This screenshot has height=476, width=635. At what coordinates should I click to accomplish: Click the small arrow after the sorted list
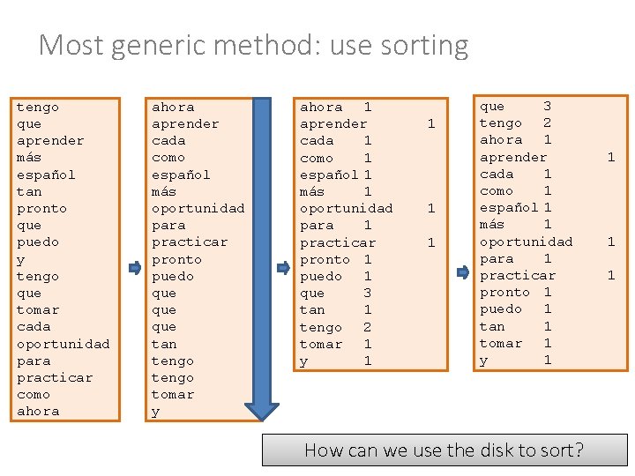click(x=283, y=267)
